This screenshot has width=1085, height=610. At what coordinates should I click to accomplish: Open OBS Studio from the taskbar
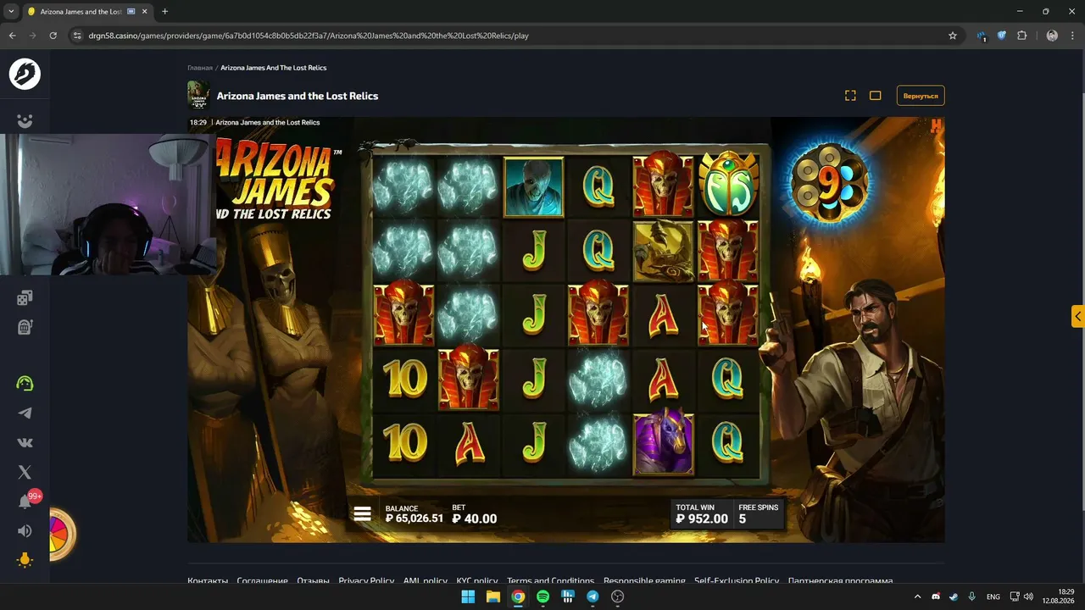(x=617, y=596)
